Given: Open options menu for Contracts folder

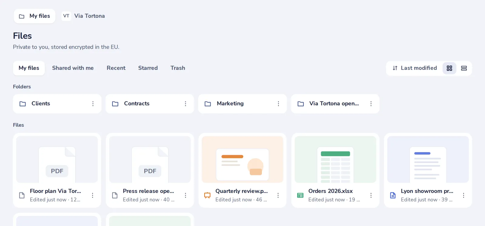Looking at the screenshot, I should click(x=186, y=104).
